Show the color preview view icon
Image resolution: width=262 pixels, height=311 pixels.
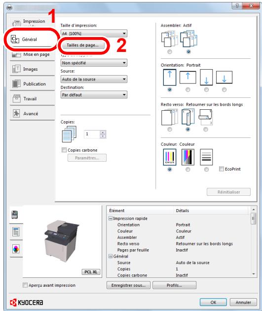[x=16, y=249]
